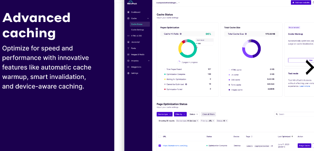Click the Dashboard icon in the sidebar
Viewport: 314px width, 151px height.
pyautogui.click(x=128, y=12)
